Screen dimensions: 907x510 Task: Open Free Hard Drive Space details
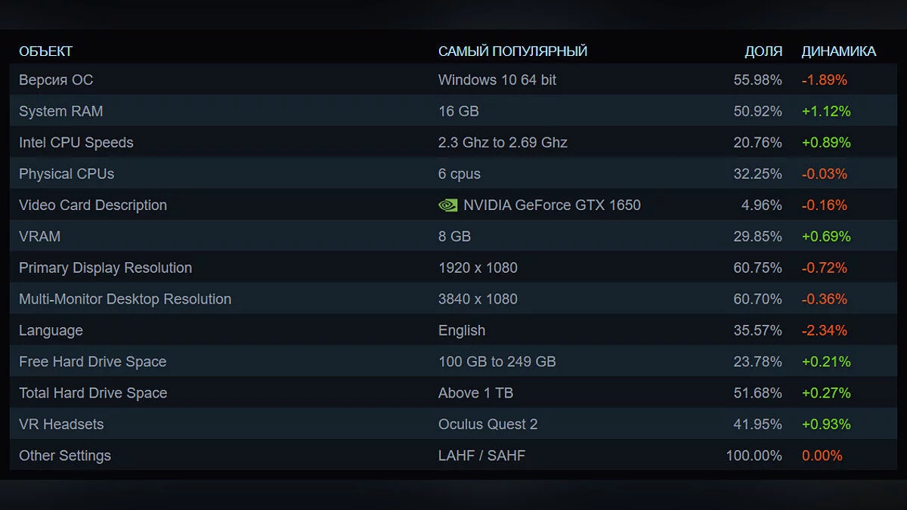(93, 362)
